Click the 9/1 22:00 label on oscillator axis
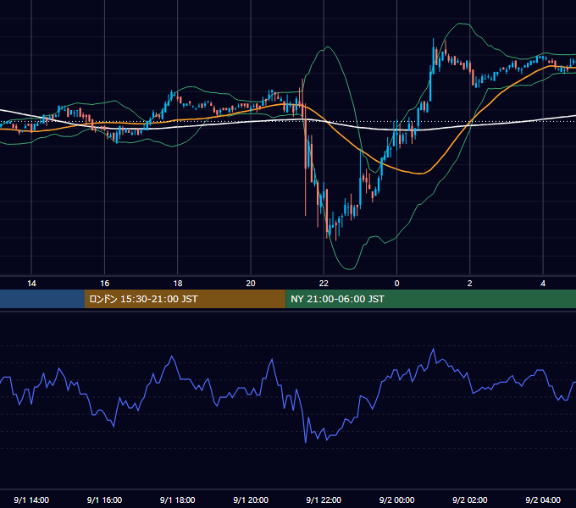The height and width of the screenshot is (508, 576). coord(324,500)
